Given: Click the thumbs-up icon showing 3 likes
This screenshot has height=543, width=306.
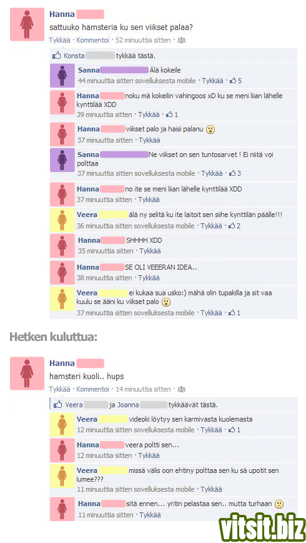Looking at the screenshot, I should pos(232,173).
